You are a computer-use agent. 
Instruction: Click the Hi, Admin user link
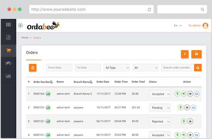point(195,25)
